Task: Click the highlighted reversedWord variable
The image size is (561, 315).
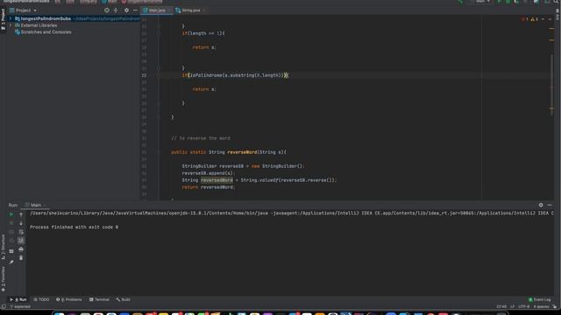Action: click(217, 180)
